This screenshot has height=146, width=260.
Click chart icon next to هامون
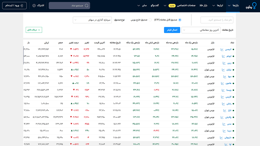(222, 83)
